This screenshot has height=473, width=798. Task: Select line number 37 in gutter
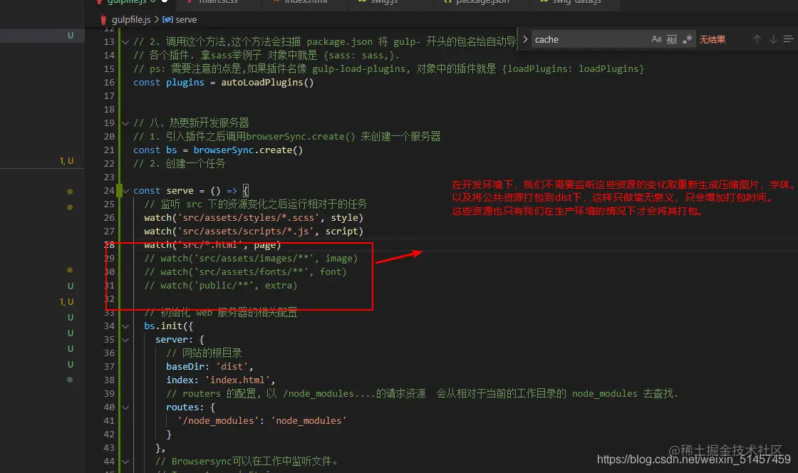[109, 367]
